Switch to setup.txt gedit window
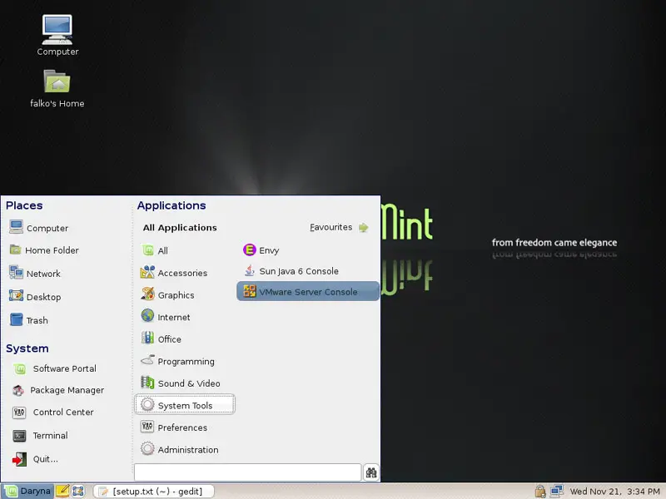The image size is (666, 499). [153, 492]
